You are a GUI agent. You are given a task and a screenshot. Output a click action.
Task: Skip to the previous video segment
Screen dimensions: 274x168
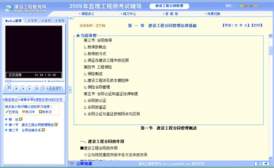[x=22, y=88]
